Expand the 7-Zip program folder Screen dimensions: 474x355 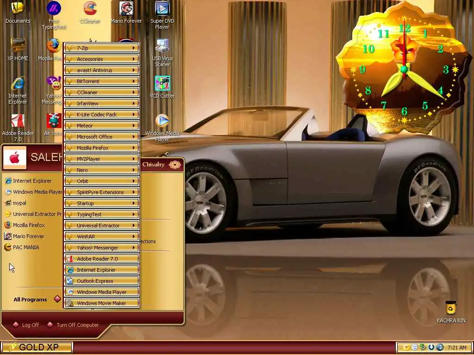101,48
